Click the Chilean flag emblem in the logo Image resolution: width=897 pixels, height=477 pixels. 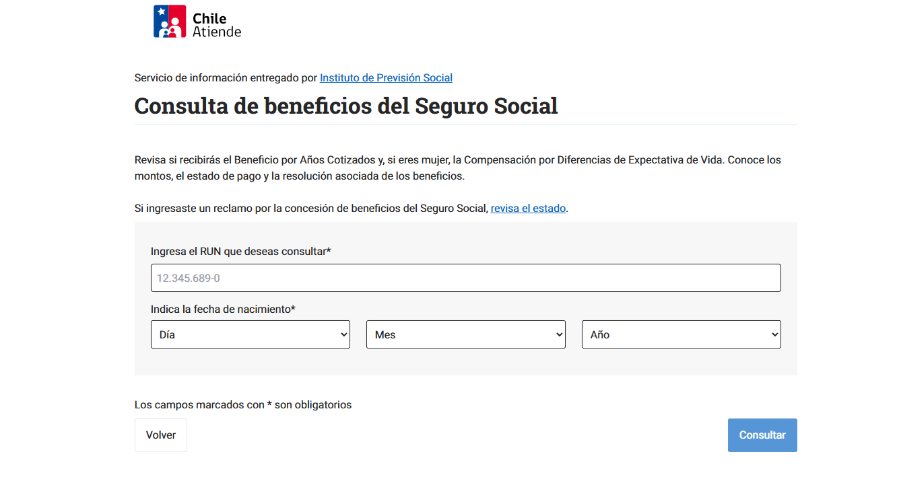pyautogui.click(x=162, y=12)
